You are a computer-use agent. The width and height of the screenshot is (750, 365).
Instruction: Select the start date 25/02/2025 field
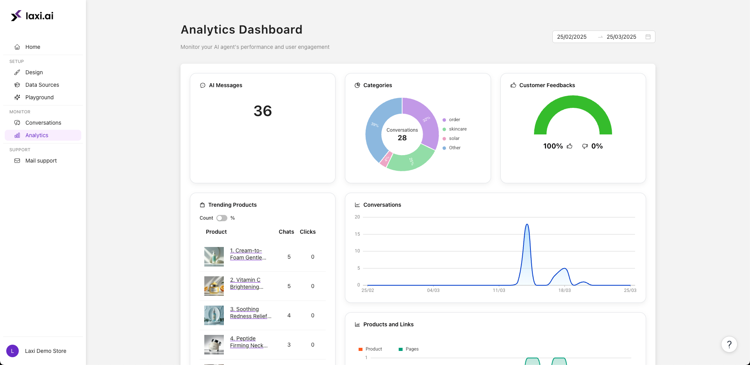point(572,37)
